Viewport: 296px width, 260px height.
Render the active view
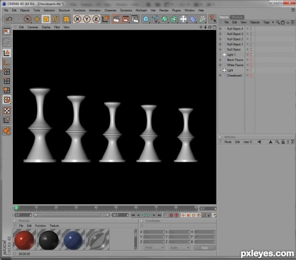click(x=116, y=19)
